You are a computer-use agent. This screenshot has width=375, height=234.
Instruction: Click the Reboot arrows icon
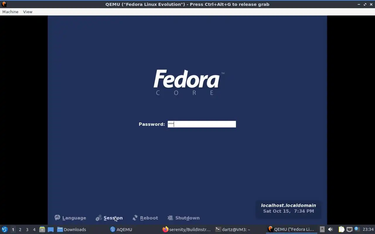click(x=135, y=218)
